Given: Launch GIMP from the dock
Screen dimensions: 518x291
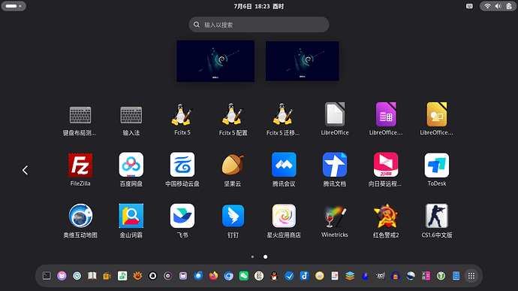Looking at the screenshot, I should [x=380, y=276].
